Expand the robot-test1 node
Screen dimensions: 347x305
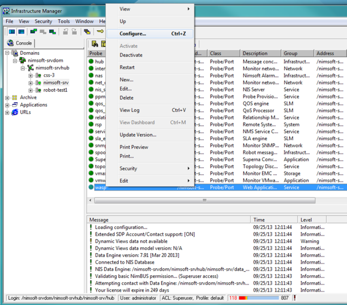[x=30, y=90]
